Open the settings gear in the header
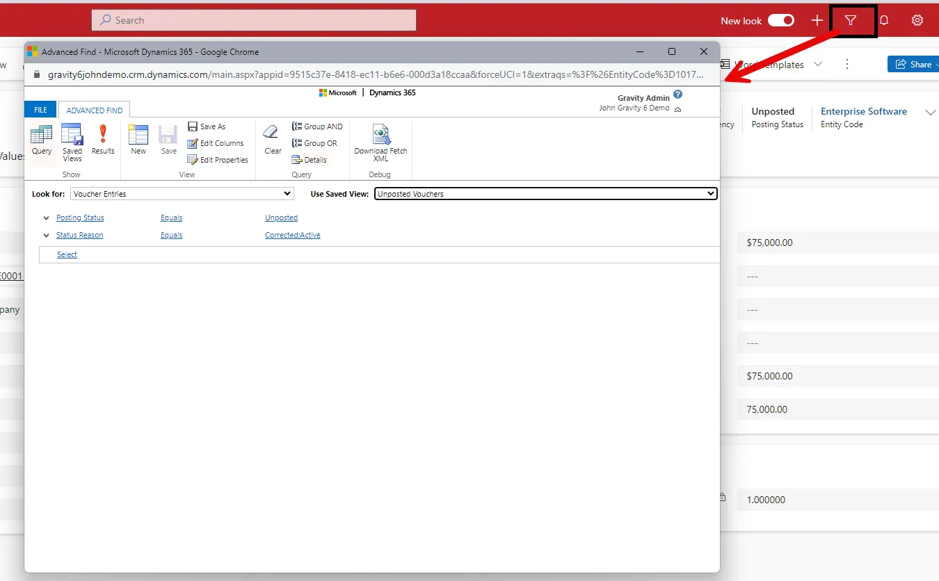 click(917, 21)
